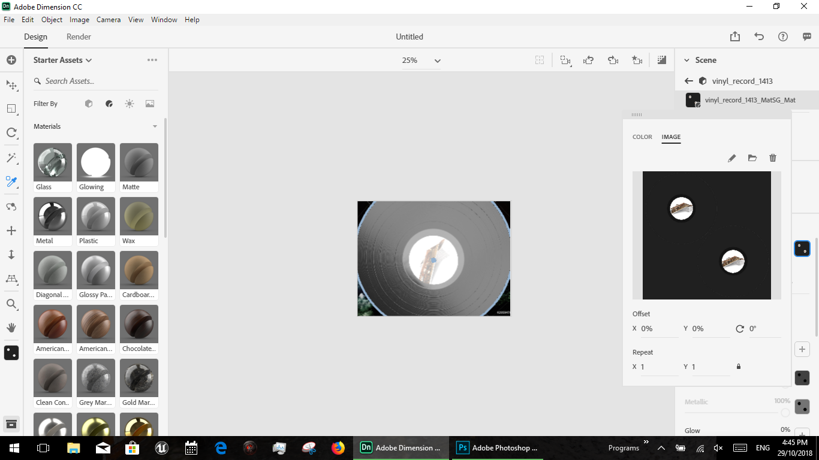Click the camera undo icon
The height and width of the screenshot is (460, 819).
pos(588,60)
